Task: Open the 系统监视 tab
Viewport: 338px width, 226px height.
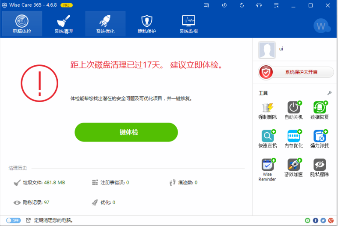Action: click(189, 24)
